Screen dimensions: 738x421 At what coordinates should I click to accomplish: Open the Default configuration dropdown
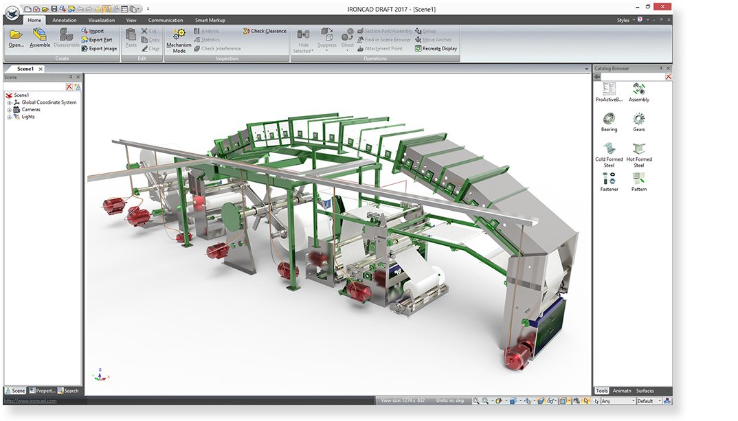pos(649,401)
